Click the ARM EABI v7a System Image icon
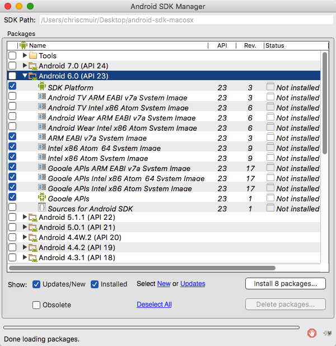The width and height of the screenshot is (336, 346). (42, 137)
